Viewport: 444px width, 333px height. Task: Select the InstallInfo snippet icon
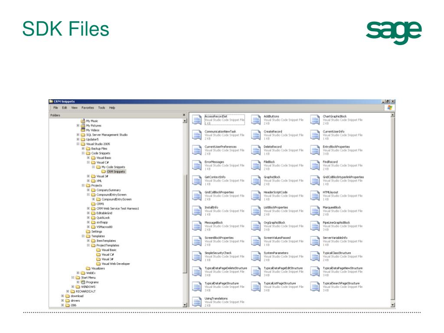click(197, 211)
